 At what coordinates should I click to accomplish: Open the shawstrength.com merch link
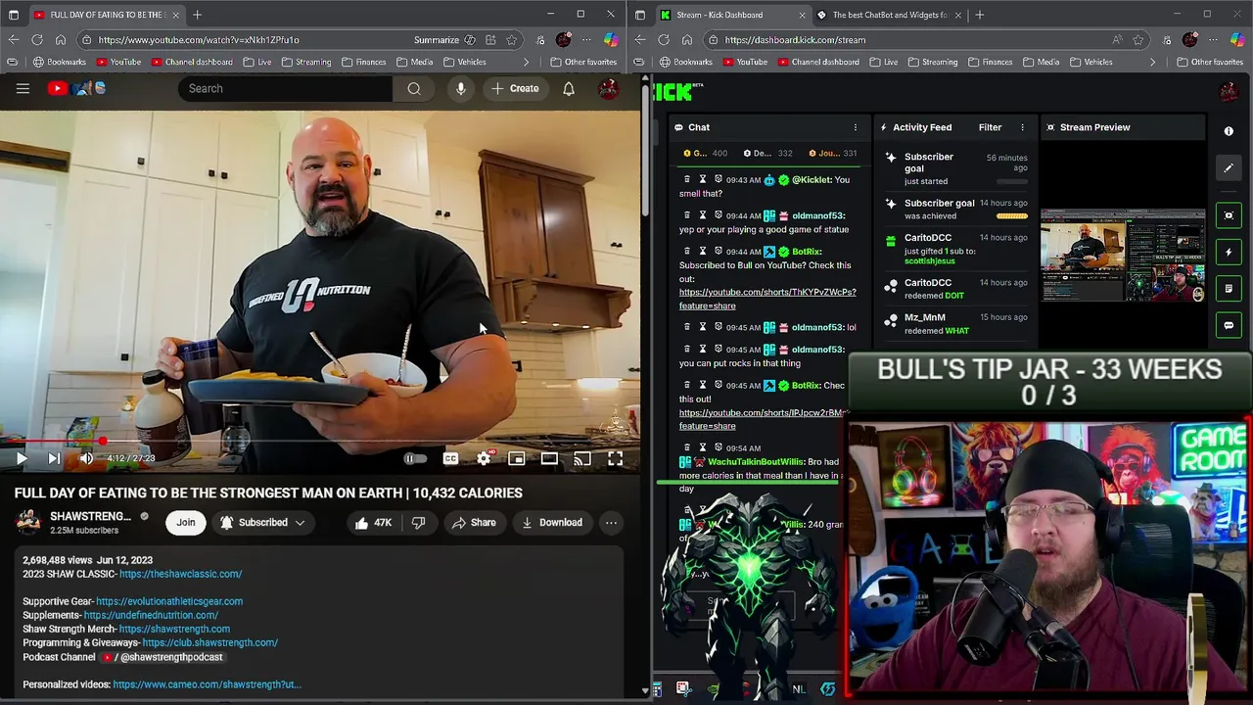[x=174, y=629]
